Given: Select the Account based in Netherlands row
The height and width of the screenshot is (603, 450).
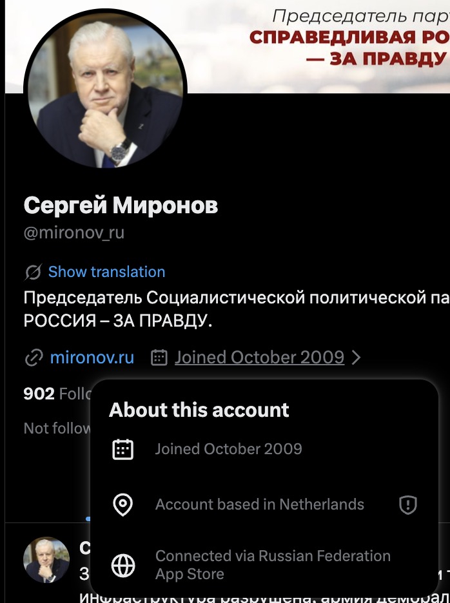Looking at the screenshot, I should (259, 505).
